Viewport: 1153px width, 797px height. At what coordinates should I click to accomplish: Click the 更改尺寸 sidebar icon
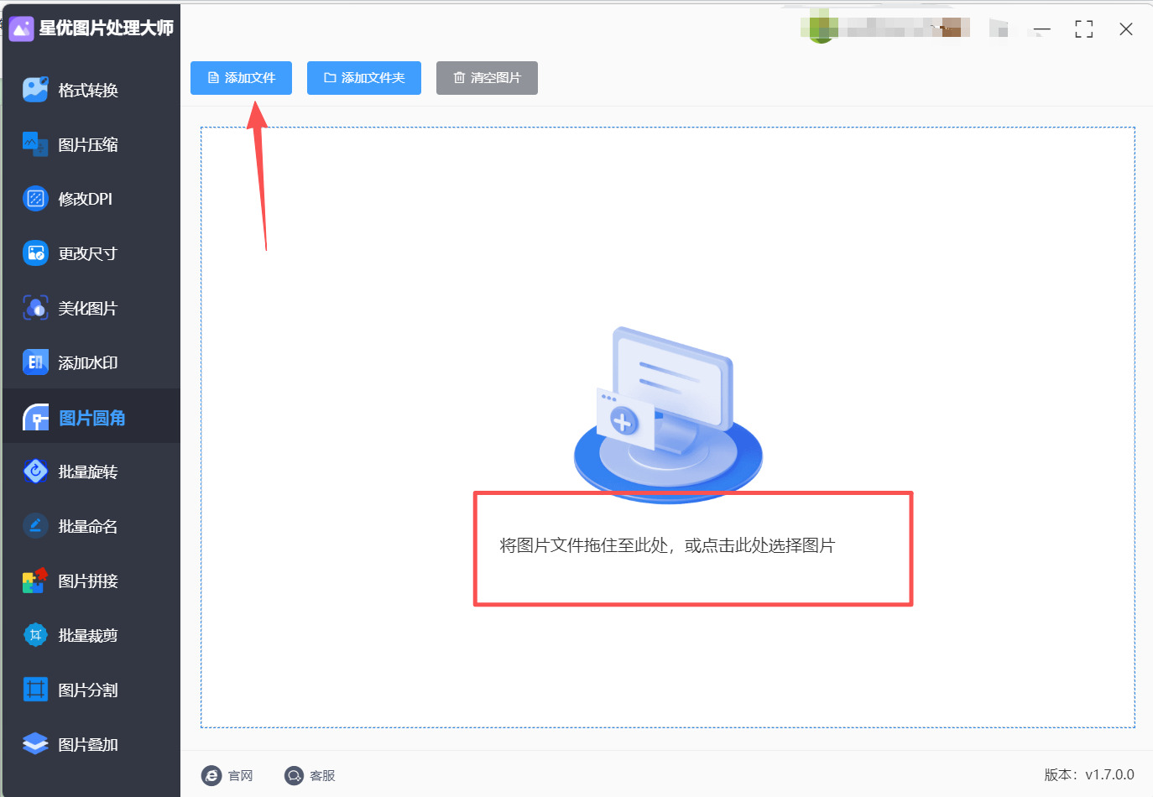[35, 253]
